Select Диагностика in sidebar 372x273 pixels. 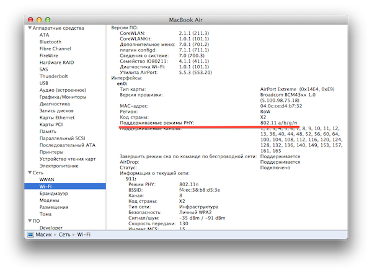tap(55, 104)
